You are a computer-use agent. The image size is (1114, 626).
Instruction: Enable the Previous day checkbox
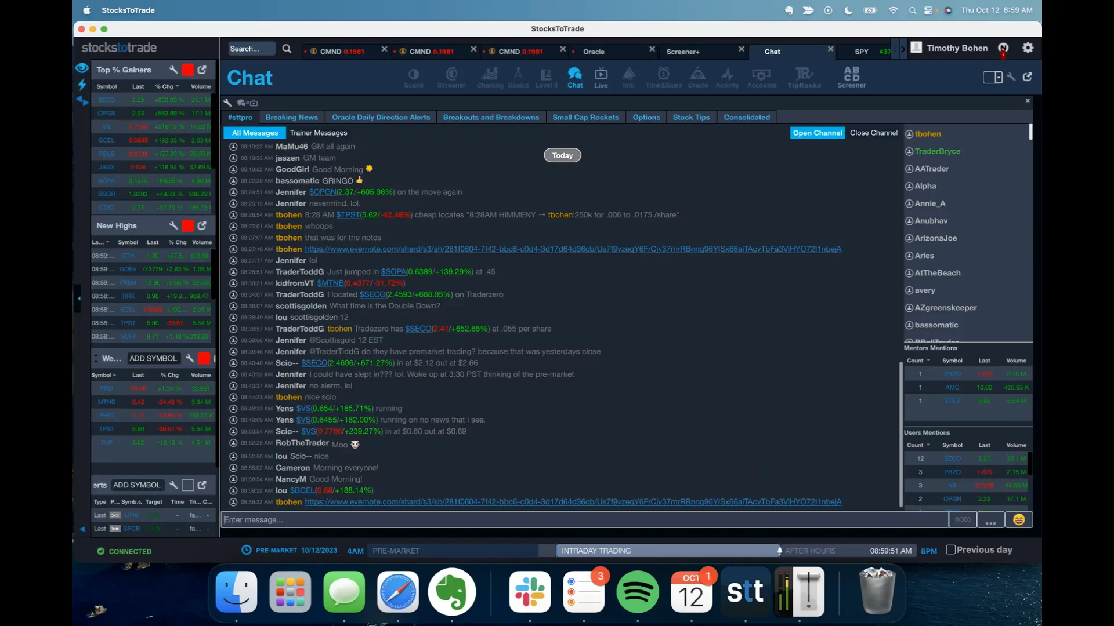[x=952, y=549]
